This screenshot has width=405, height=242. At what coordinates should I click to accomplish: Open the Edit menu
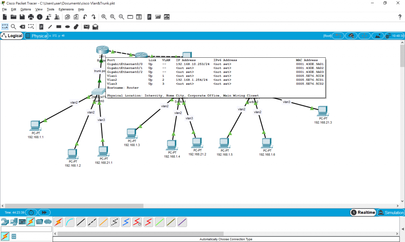tap(13, 9)
